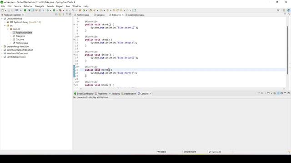Expand the dependency-injection project
Screen dimensions: 291x163
coord(2,46)
